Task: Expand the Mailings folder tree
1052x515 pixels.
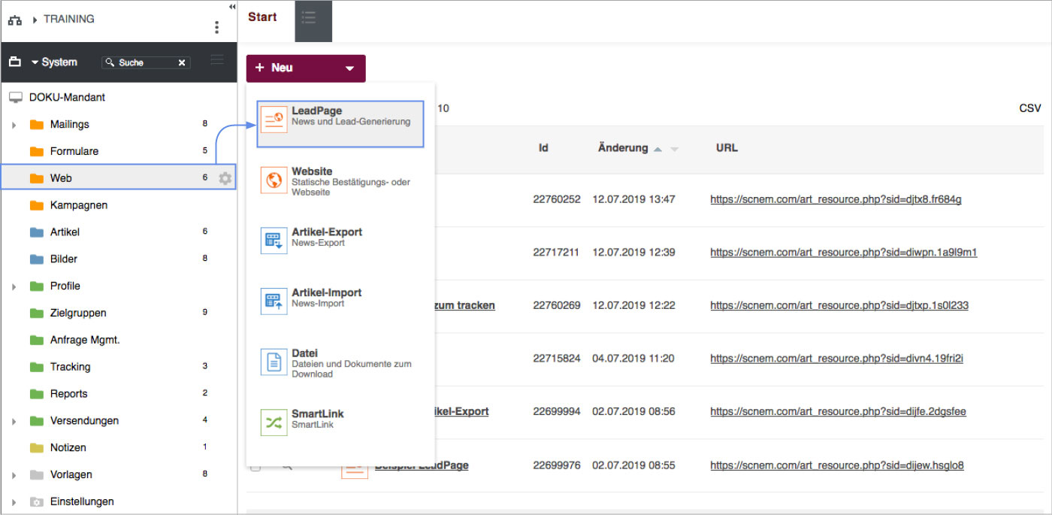Action: coord(14,125)
